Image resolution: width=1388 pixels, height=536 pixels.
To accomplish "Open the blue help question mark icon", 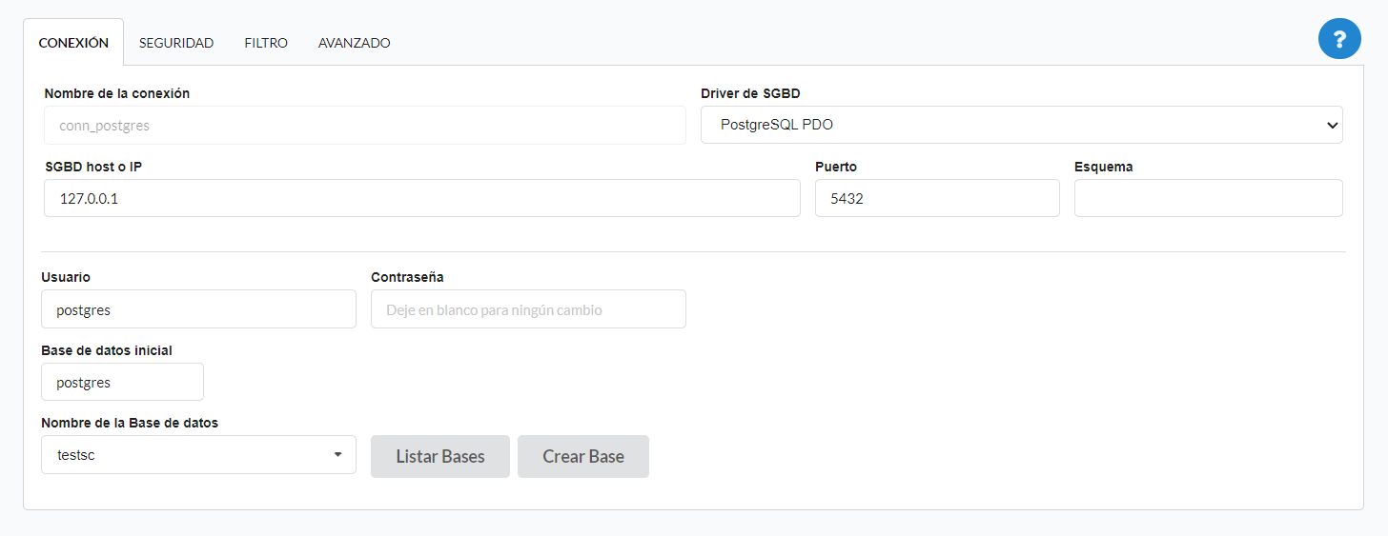I will tap(1339, 39).
